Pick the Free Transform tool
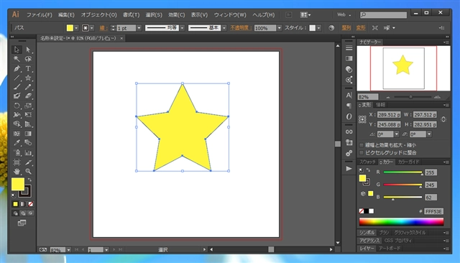Viewport: 460px width, 263px height. pyautogui.click(x=28, y=115)
